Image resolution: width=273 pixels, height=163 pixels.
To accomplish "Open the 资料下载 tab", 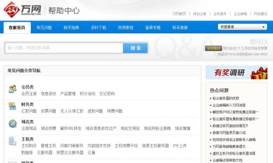I will [99, 28].
